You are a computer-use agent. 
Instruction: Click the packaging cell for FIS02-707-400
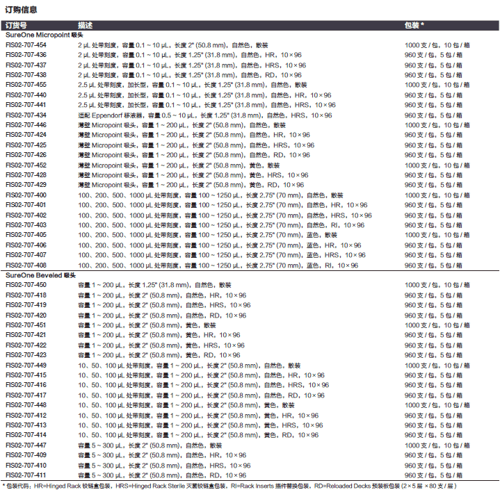pyautogui.click(x=437, y=195)
